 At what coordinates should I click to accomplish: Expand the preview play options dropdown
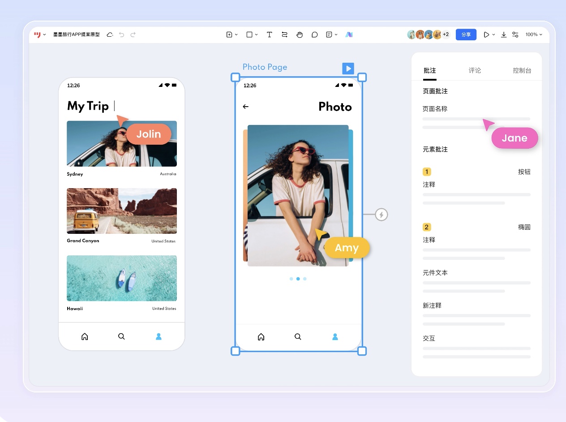tap(493, 34)
